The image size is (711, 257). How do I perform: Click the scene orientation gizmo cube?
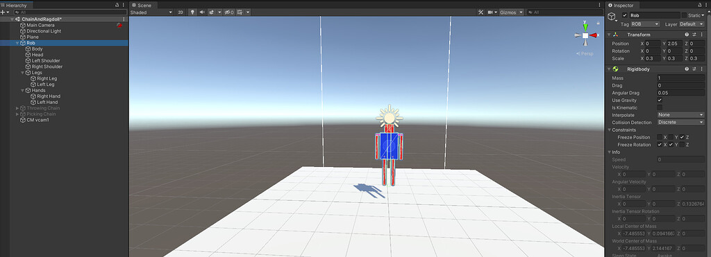click(x=585, y=35)
